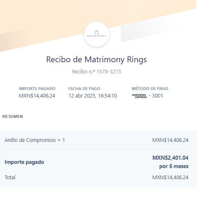
Task: Click the IMPORTE PAGADO header label
Action: coord(37,88)
